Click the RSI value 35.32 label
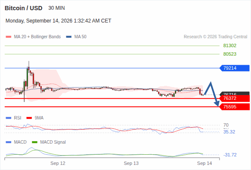The height and width of the screenshot is (170, 251). point(229,132)
